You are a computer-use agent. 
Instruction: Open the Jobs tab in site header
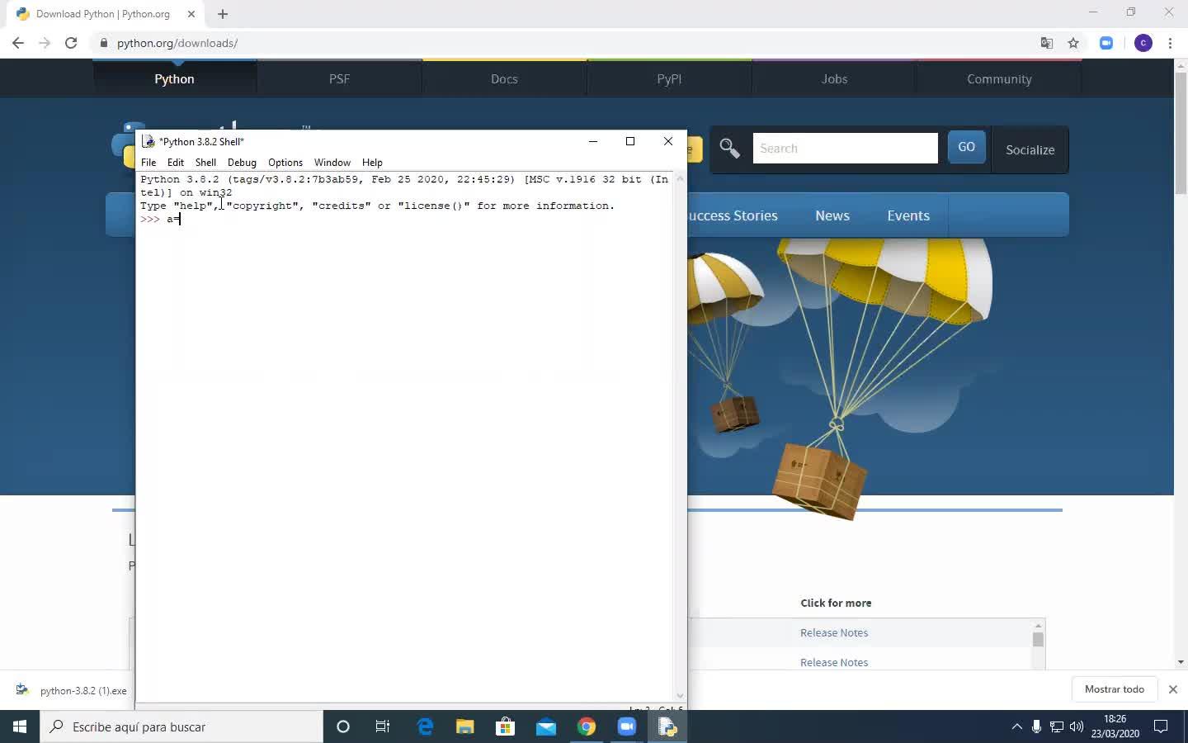pos(834,79)
